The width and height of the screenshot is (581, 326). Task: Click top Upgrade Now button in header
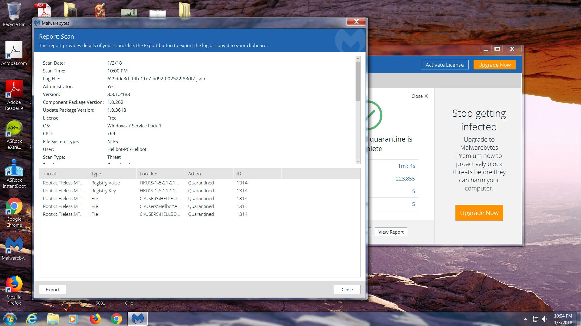coord(494,65)
